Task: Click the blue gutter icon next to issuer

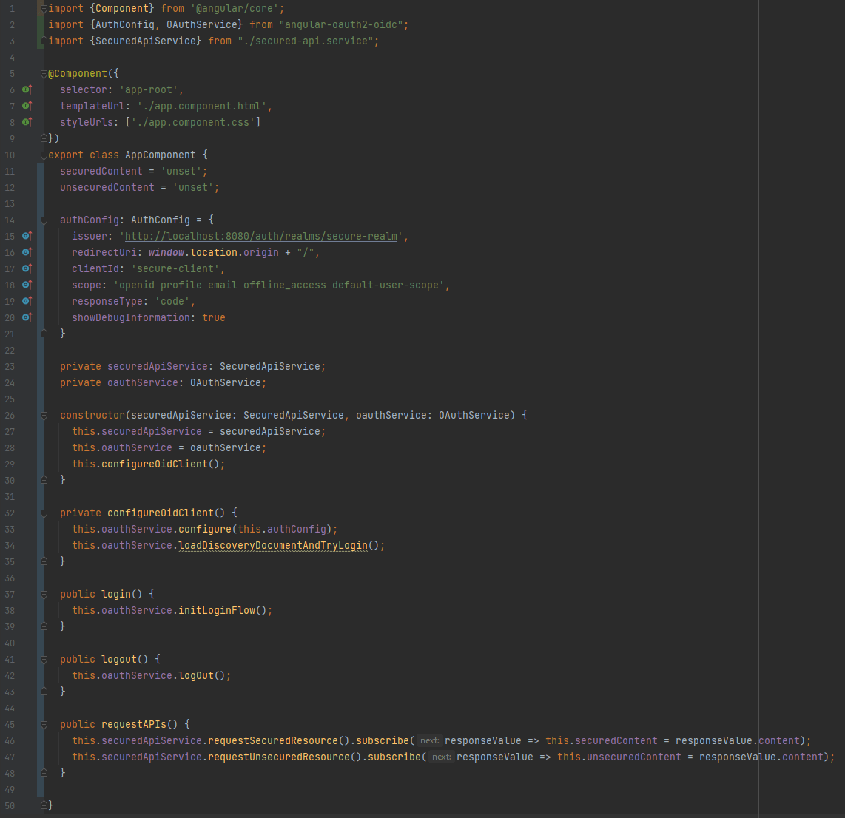Action: (x=27, y=236)
